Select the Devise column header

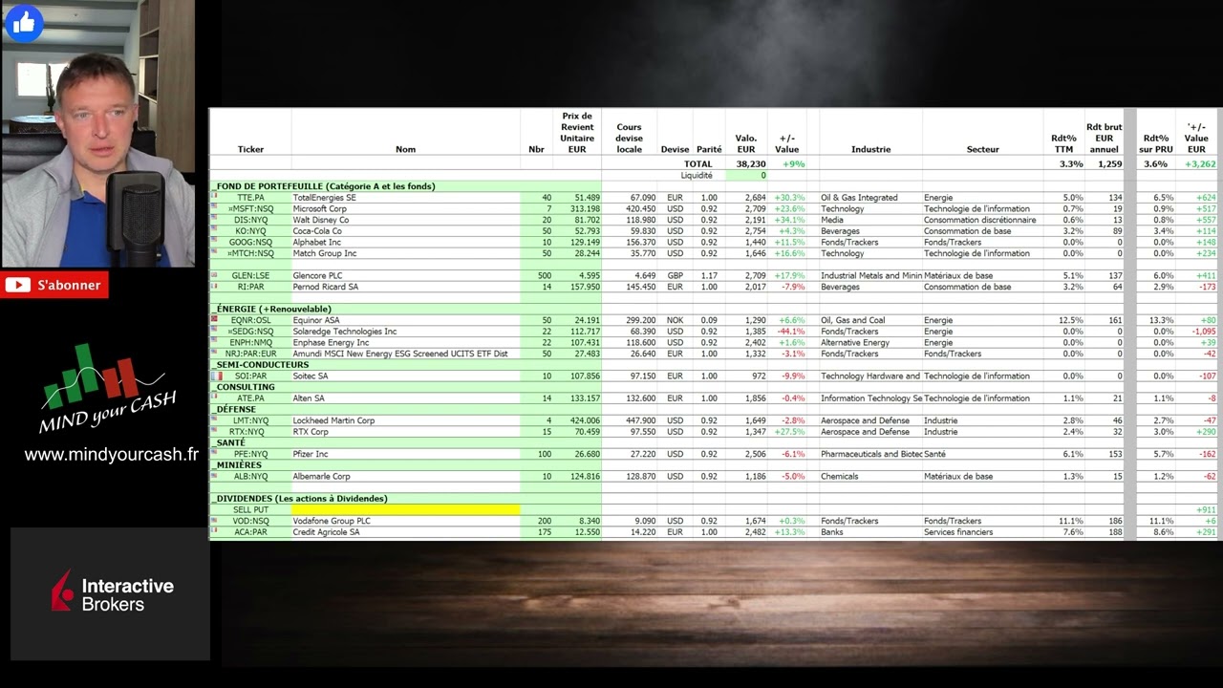click(x=675, y=149)
